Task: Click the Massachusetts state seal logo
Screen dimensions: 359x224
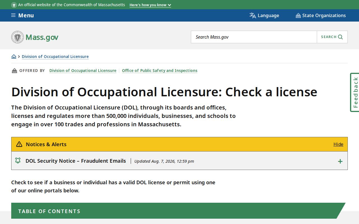Action: pos(18,37)
